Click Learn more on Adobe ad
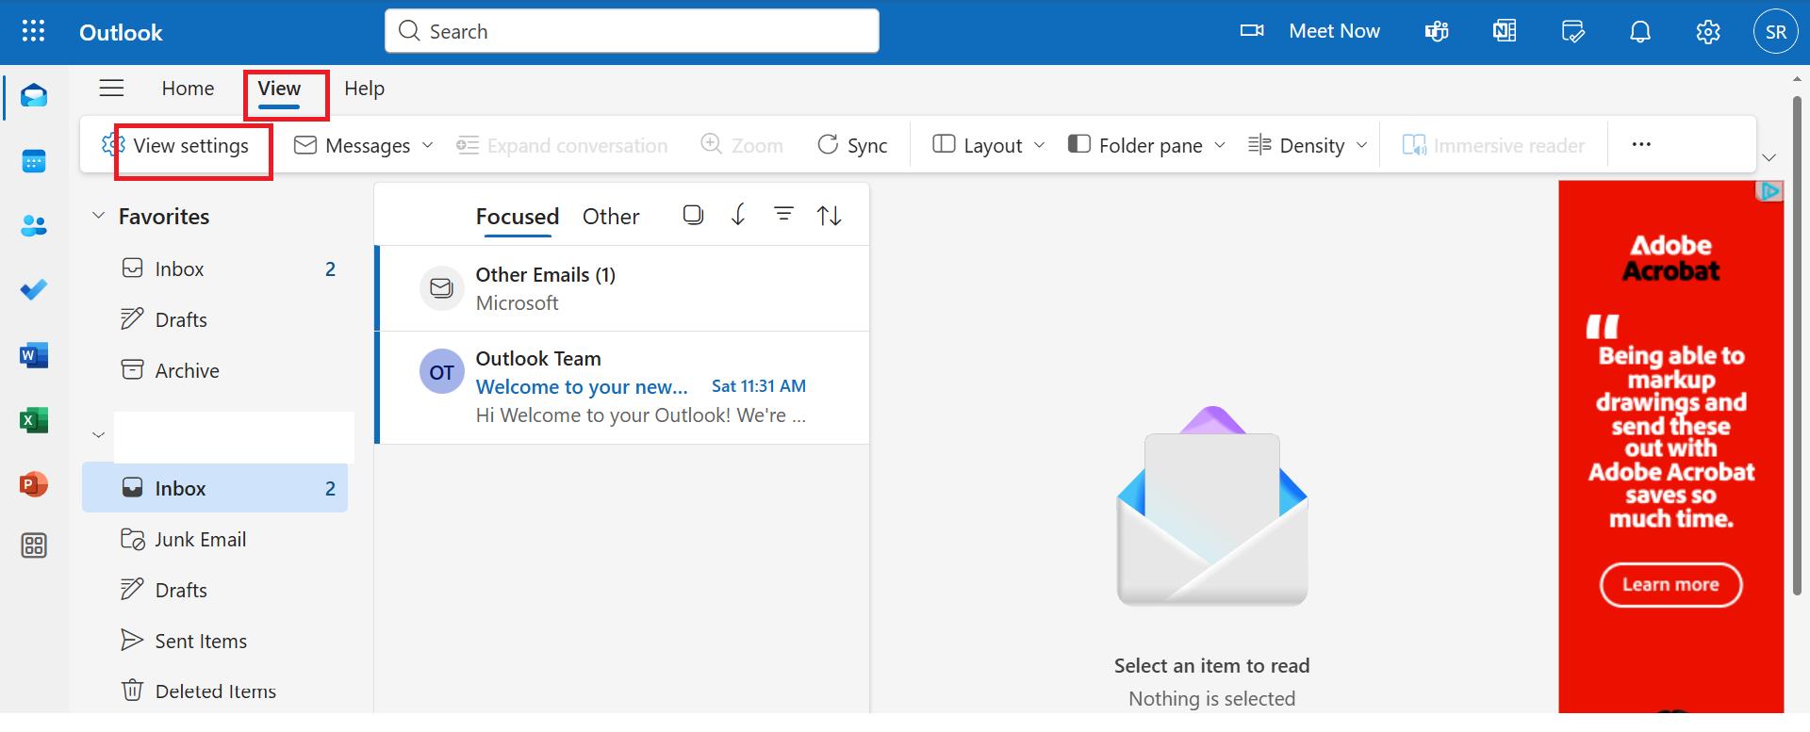 point(1670,585)
